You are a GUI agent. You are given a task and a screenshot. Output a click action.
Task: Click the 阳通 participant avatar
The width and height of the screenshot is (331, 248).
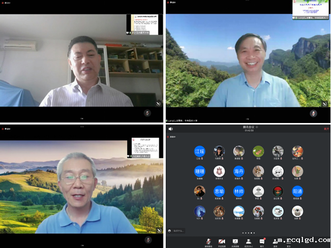click(x=297, y=191)
